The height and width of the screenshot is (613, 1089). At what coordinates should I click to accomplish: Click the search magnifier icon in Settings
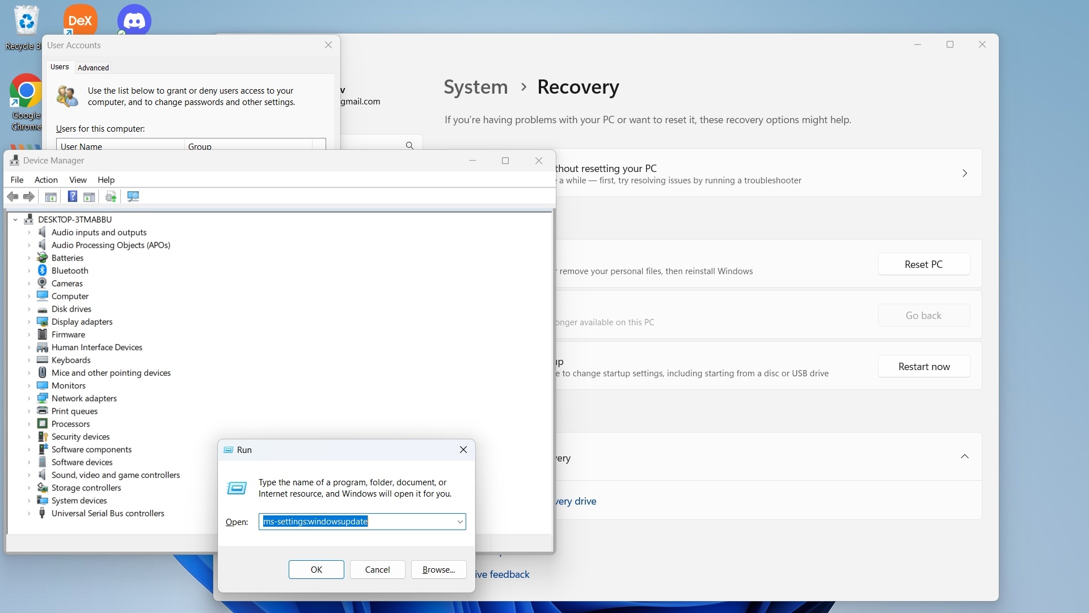point(410,146)
